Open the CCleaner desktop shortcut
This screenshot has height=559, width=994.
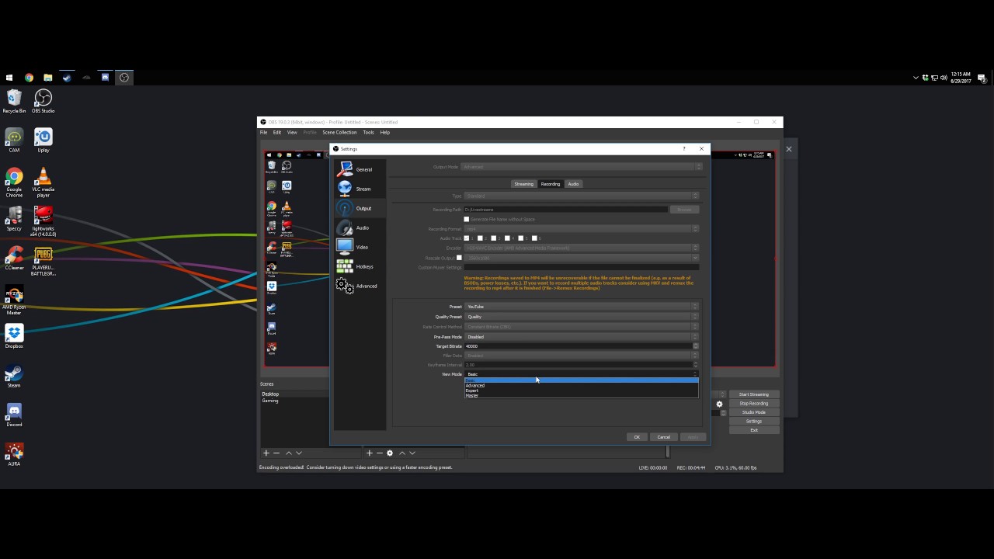point(14,259)
